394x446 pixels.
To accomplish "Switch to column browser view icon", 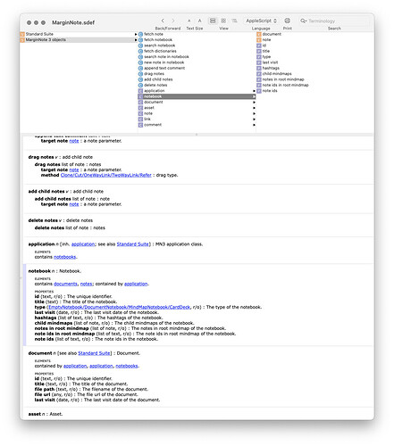I will coord(213,21).
